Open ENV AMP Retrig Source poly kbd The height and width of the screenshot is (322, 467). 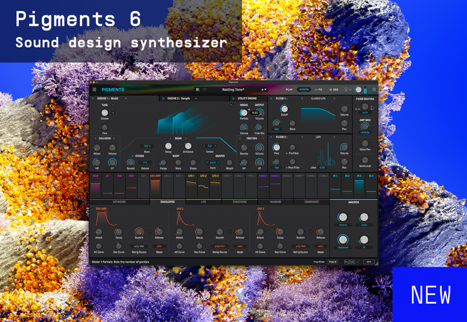point(139,246)
